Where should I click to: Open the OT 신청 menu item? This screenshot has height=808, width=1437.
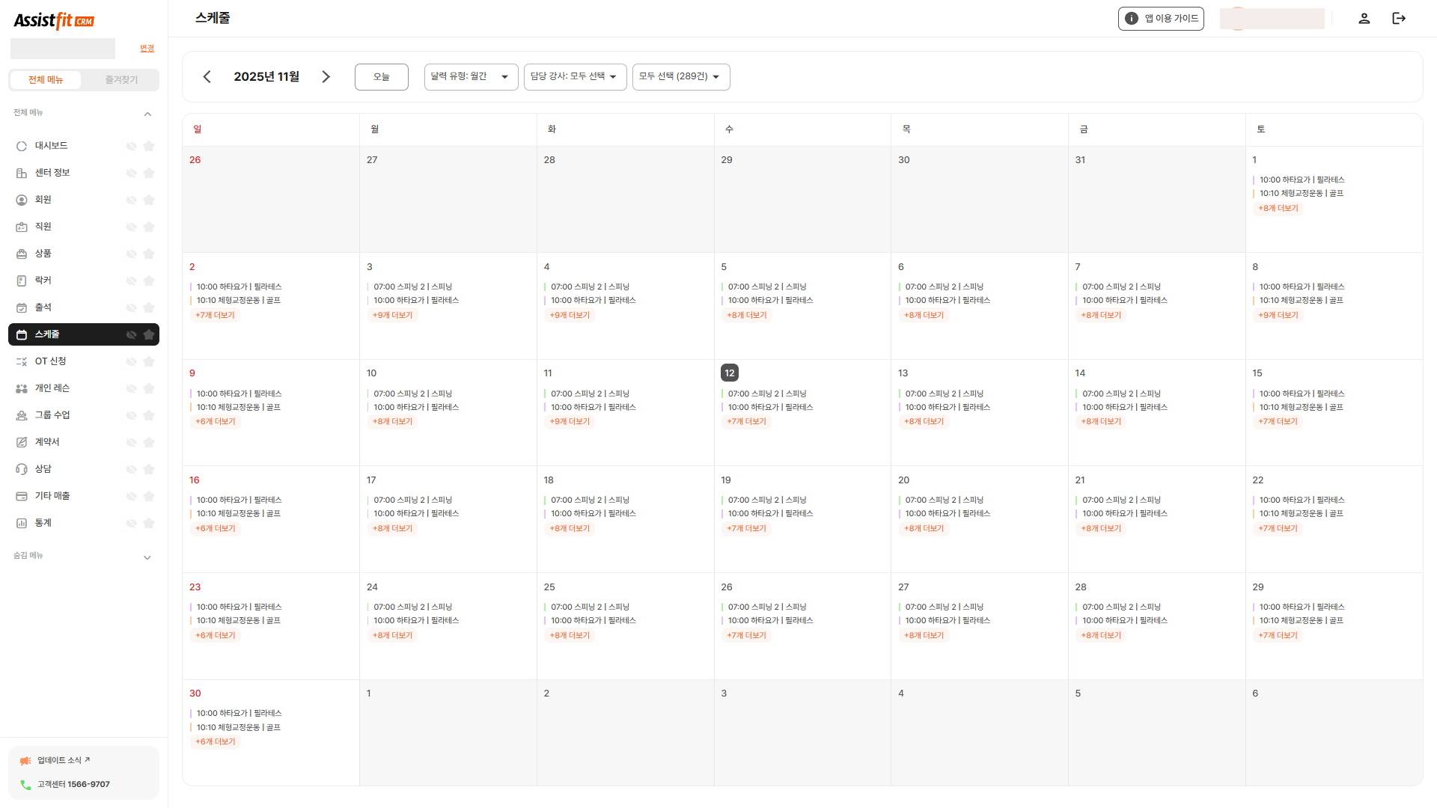[x=51, y=361]
